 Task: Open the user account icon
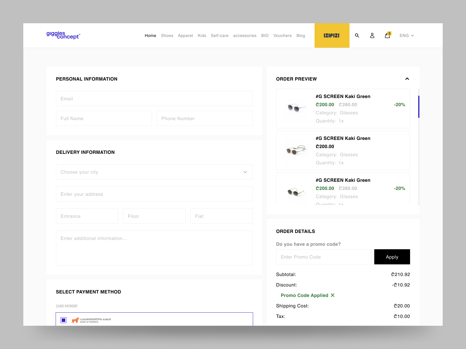pos(372,35)
